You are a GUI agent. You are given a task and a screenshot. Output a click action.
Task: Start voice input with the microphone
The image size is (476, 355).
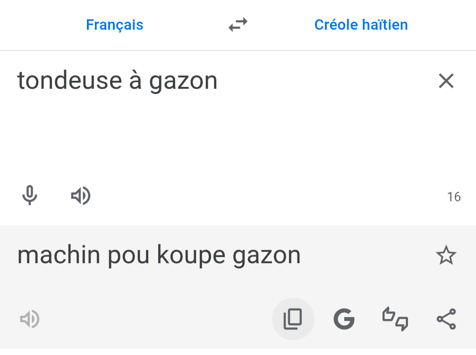[30, 195]
